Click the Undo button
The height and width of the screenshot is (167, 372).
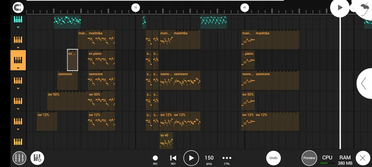(x=273, y=158)
